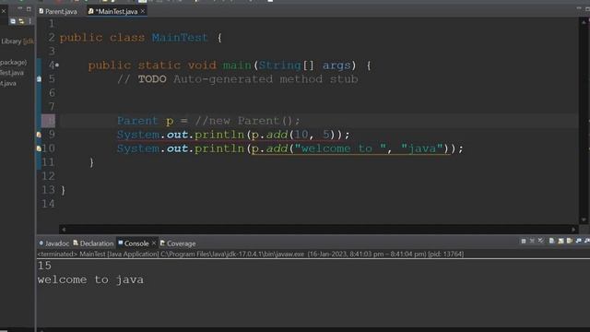Click the editor scroll right arrow

(573, 229)
